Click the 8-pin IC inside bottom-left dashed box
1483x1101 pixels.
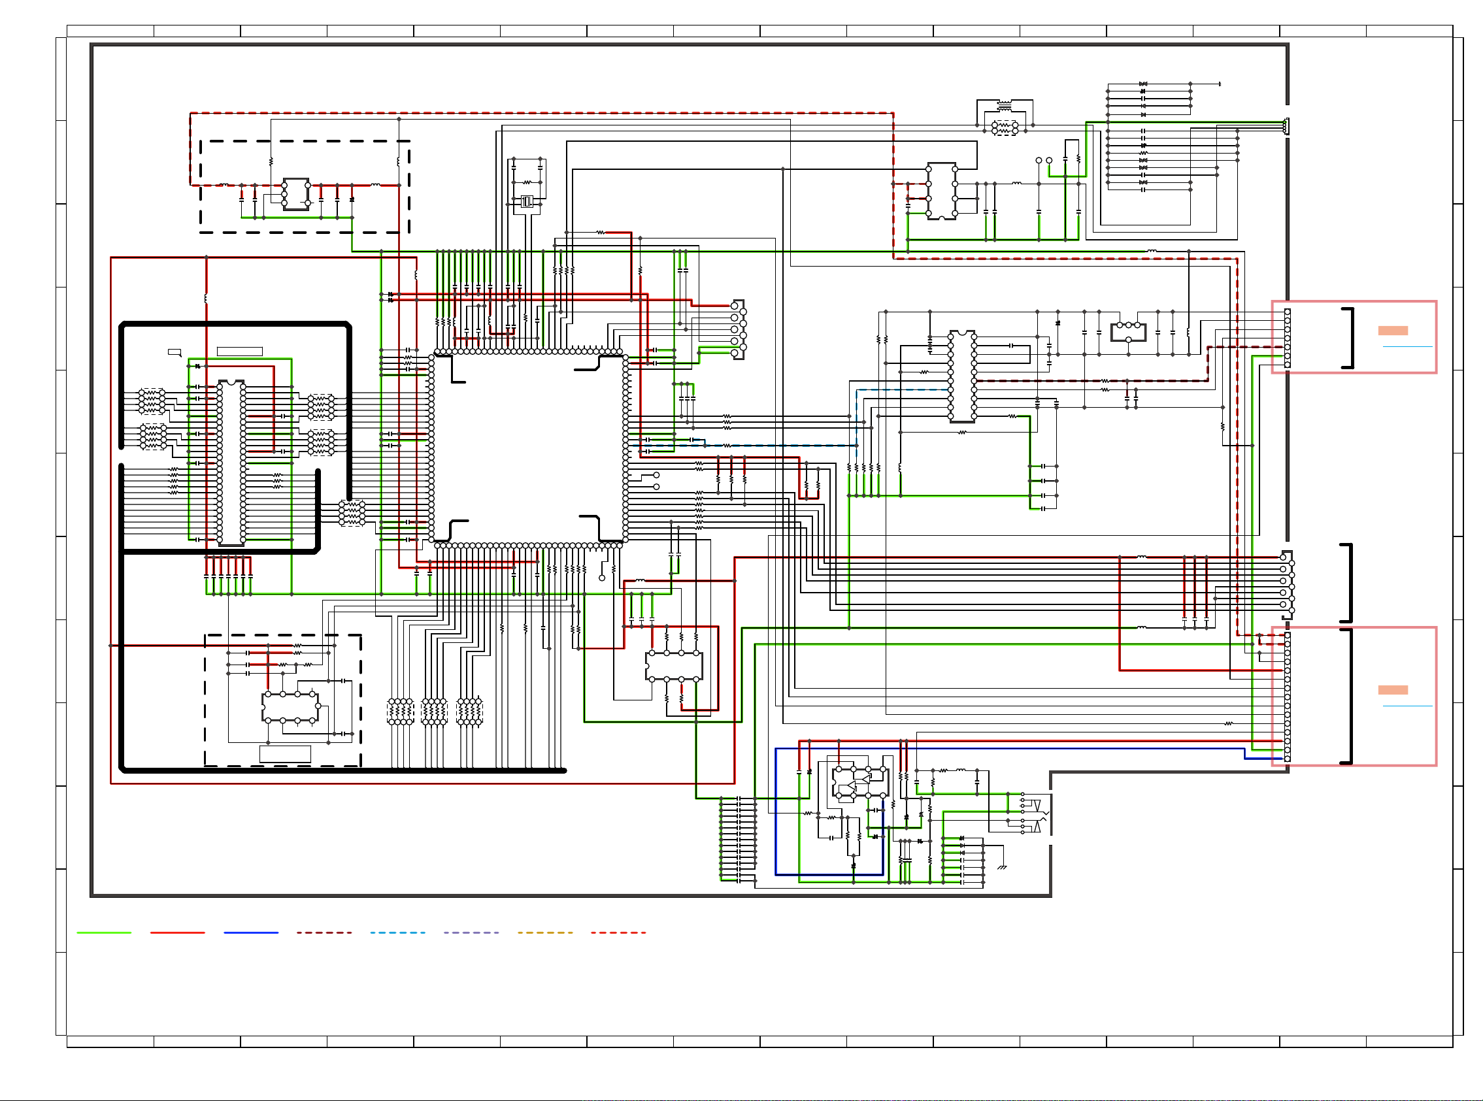(291, 707)
